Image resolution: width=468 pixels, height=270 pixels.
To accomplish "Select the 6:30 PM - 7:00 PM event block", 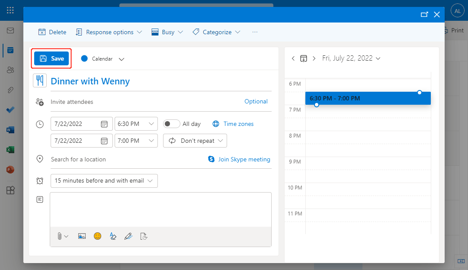I will [x=368, y=98].
